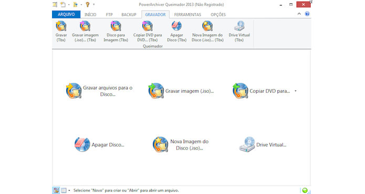Click the help question mark icon
The width and height of the screenshot is (365, 194).
pos(307,14)
